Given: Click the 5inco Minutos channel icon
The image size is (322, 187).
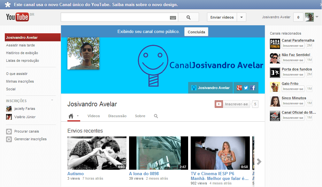Looking at the screenshot, I should [275, 102].
